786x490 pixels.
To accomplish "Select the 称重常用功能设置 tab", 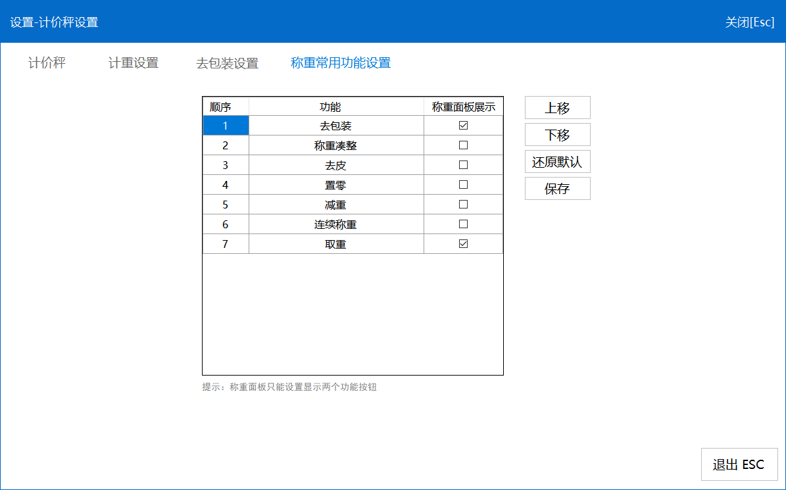I will click(x=341, y=63).
